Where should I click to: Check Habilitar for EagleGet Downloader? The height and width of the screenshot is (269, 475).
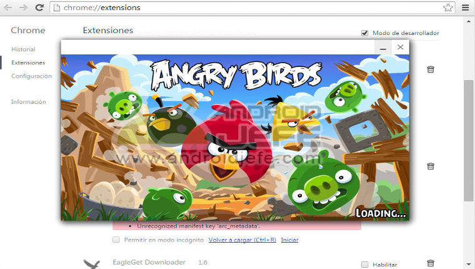pyautogui.click(x=364, y=265)
